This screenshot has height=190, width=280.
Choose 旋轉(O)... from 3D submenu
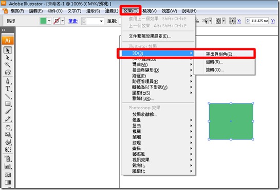225,70
